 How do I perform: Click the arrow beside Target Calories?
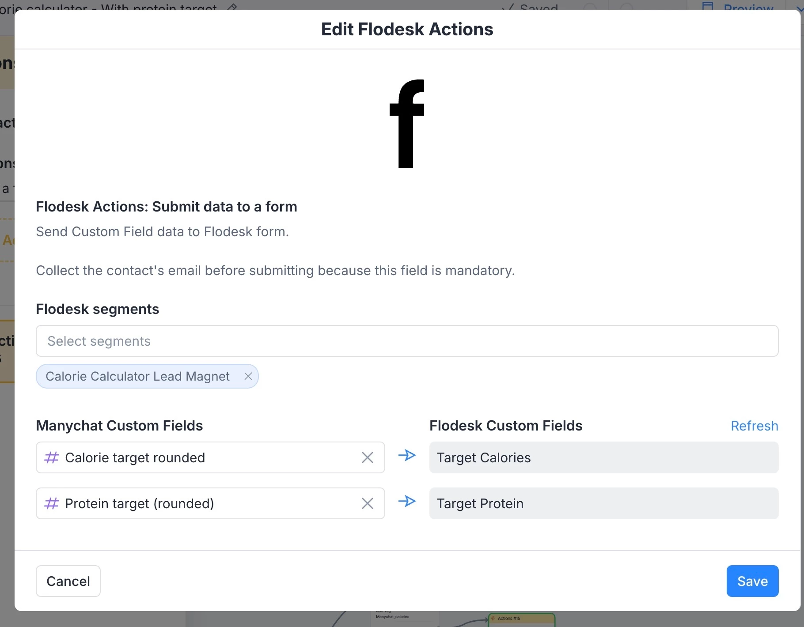pyautogui.click(x=407, y=455)
